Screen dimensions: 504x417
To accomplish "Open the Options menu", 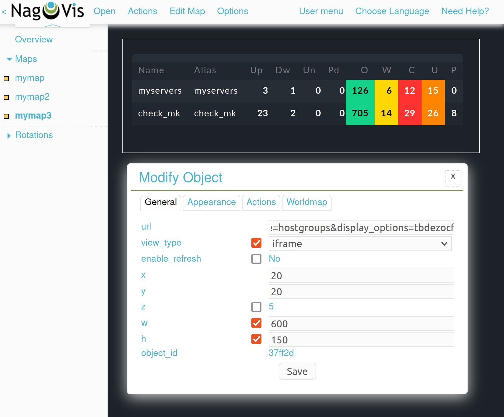I will (x=232, y=11).
